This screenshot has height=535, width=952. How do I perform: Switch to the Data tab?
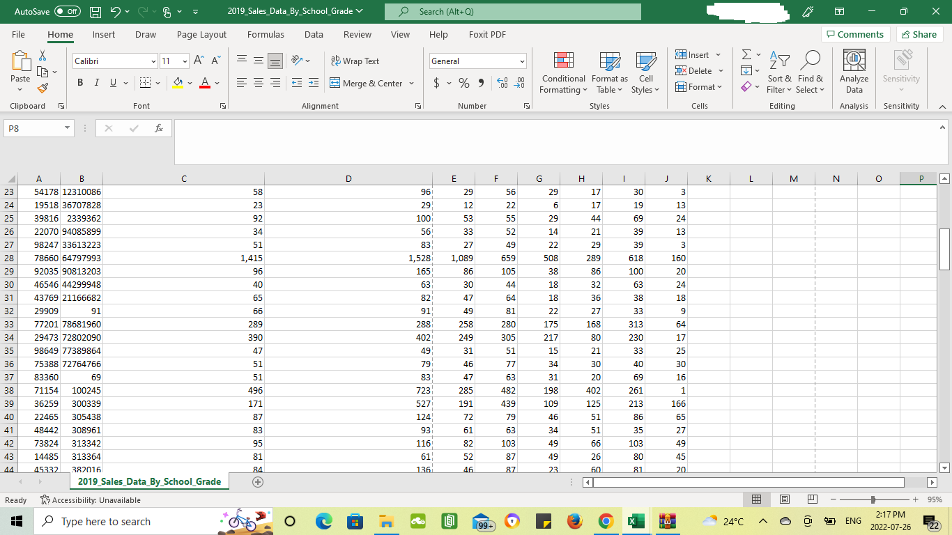click(x=314, y=34)
